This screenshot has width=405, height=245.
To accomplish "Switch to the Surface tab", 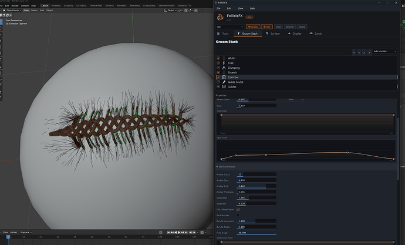I will click(x=273, y=33).
